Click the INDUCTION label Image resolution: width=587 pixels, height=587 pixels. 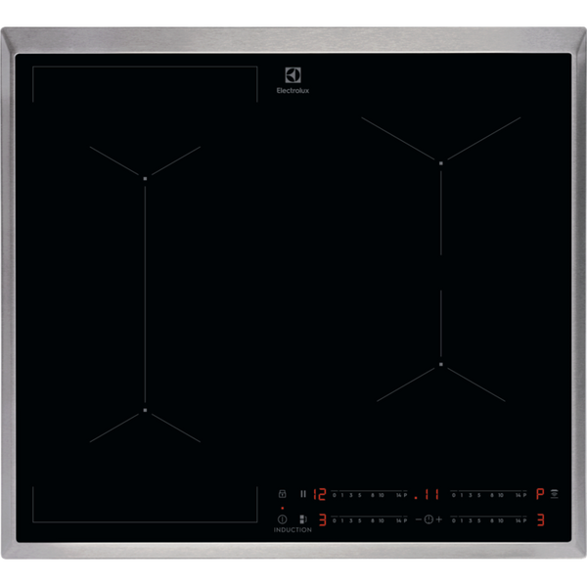[x=293, y=529]
